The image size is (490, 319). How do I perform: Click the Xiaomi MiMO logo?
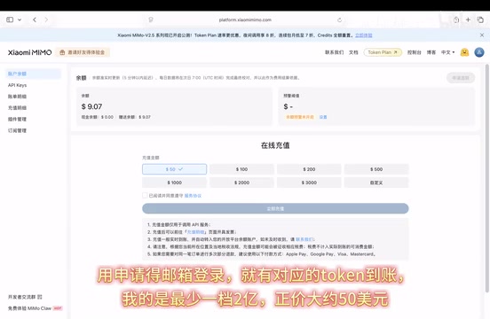click(29, 52)
